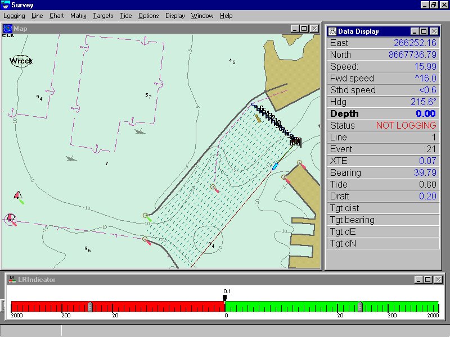Image resolution: width=450 pixels, height=337 pixels.
Task: Maximize the Map window
Action: pos(304,28)
